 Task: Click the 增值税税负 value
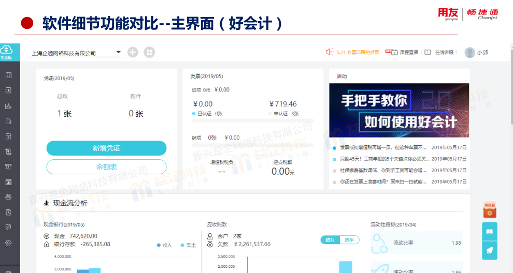tap(222, 172)
